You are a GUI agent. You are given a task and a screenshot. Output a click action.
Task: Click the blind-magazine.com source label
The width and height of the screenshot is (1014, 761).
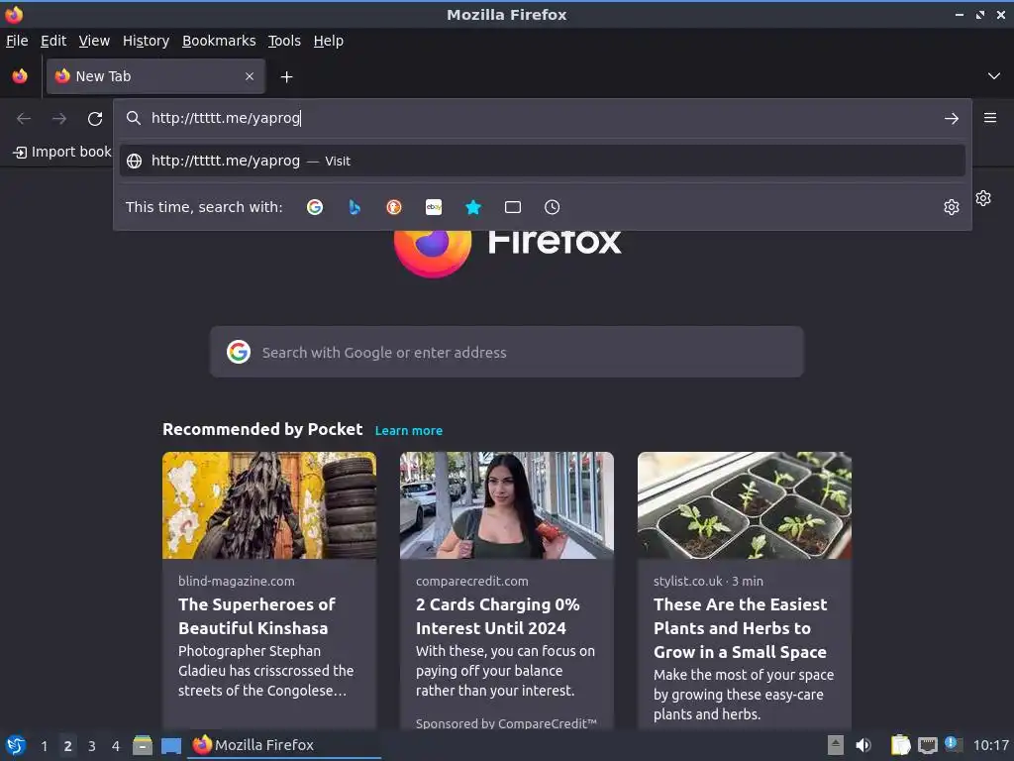tap(237, 581)
